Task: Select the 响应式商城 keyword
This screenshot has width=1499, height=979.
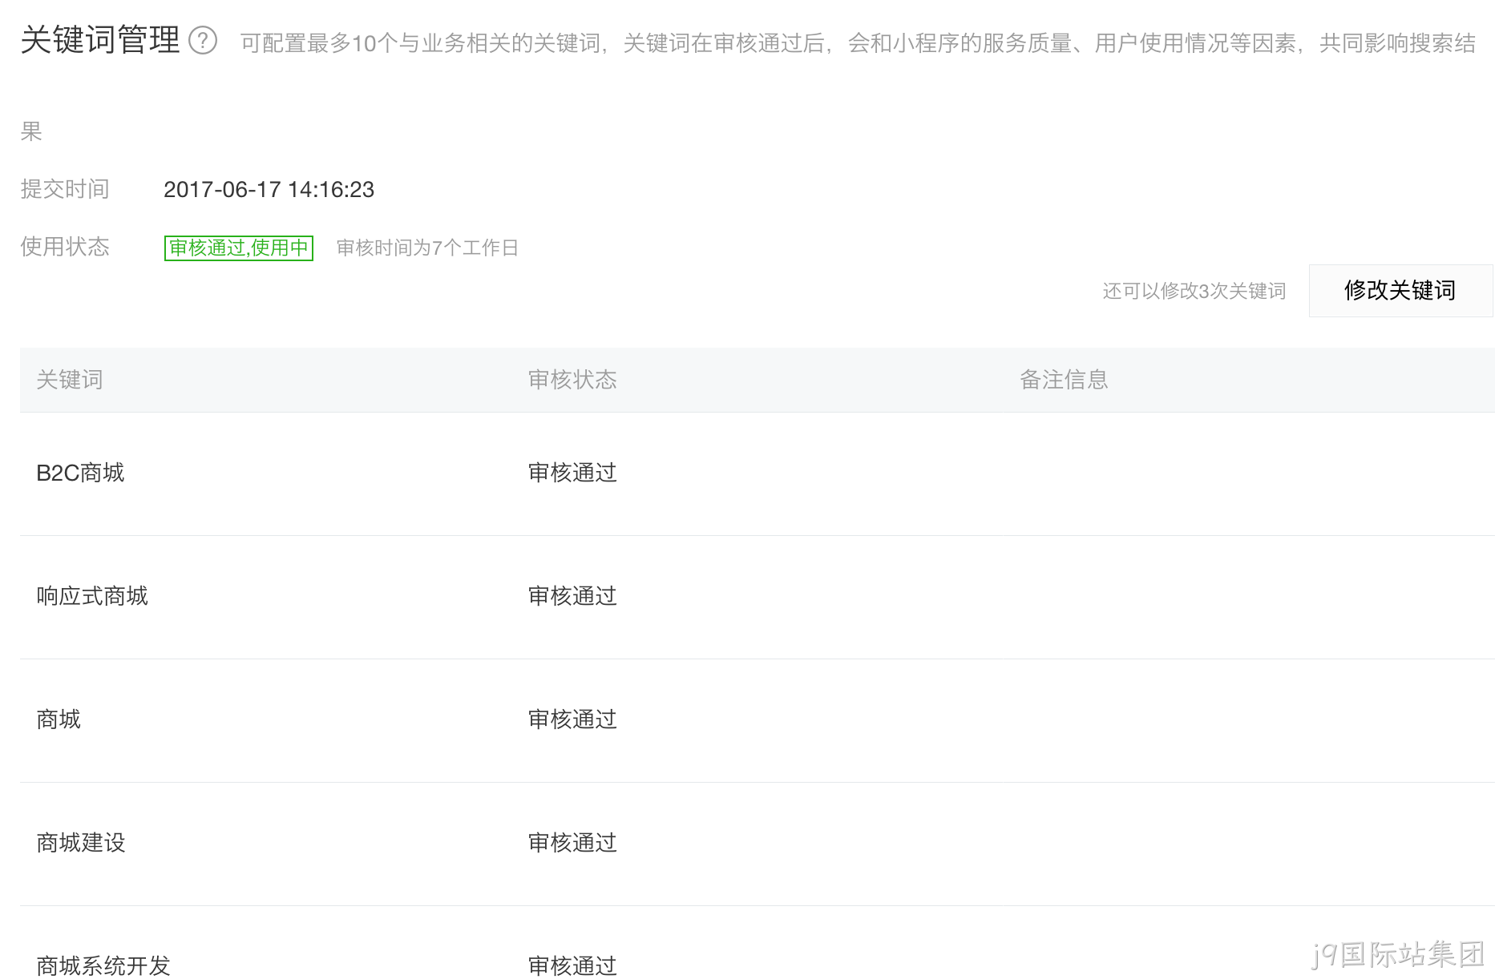Action: click(x=92, y=596)
